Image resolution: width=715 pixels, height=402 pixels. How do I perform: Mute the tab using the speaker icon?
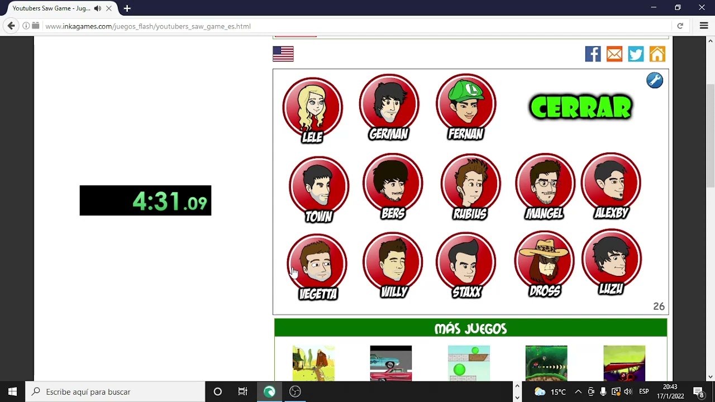point(98,8)
